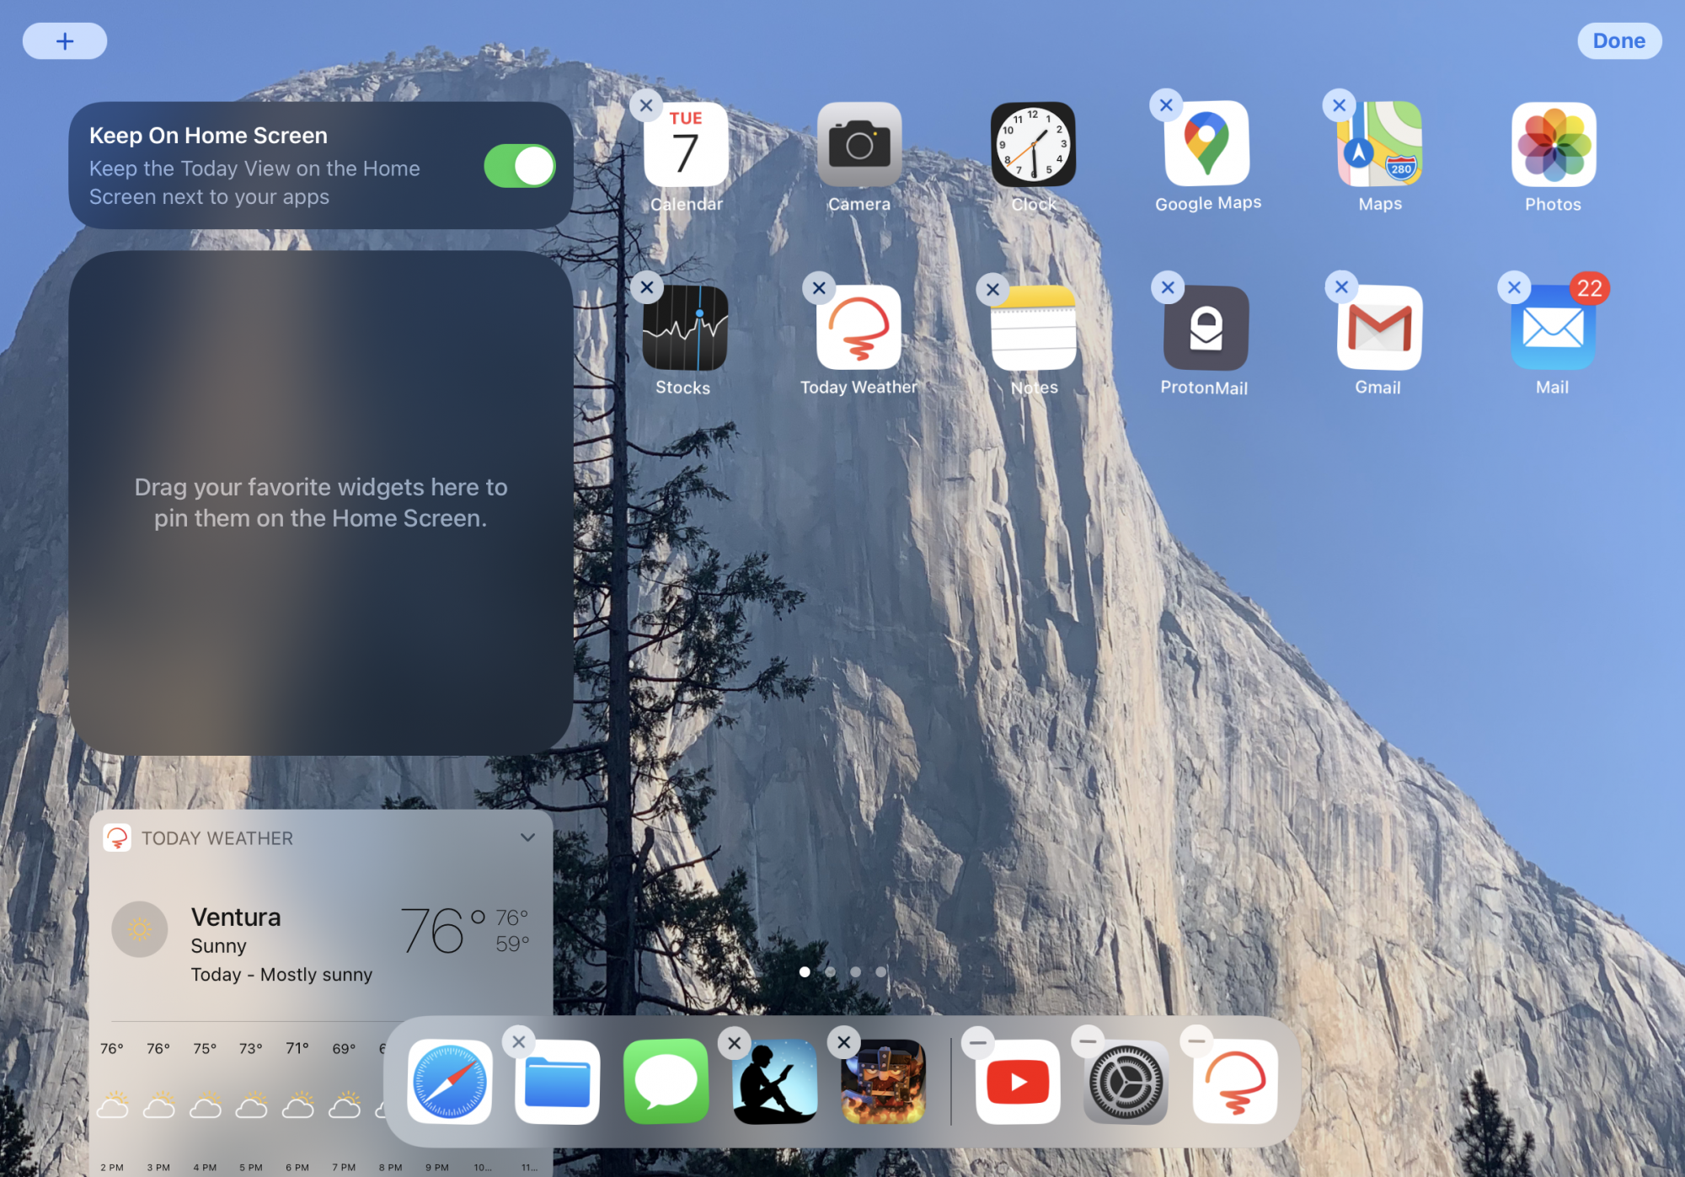1685x1177 pixels.
Task: Open YouTube from the recent apps in the dock
Action: click(x=1018, y=1082)
